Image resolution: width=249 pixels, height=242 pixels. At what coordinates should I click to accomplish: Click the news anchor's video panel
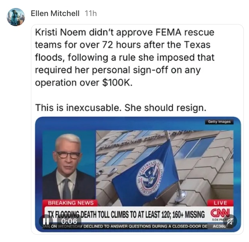[69, 165]
